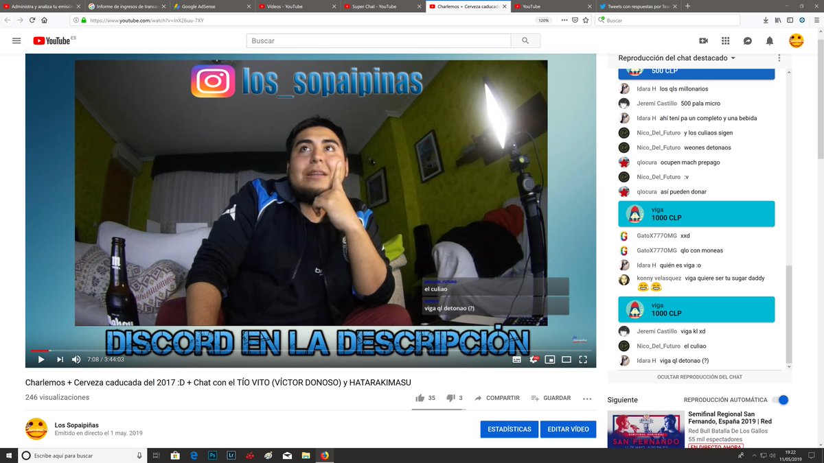This screenshot has height=463, width=824.
Task: Open a new browser tab
Action: coord(687,6)
